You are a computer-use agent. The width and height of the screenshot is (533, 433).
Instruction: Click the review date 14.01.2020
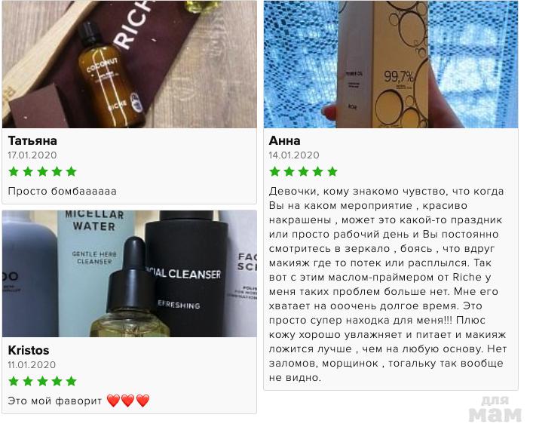pyautogui.click(x=294, y=155)
